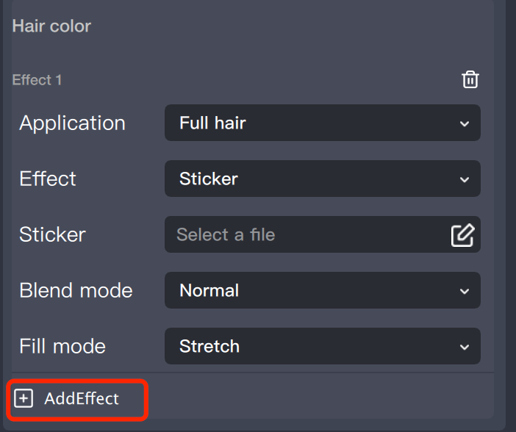Screen dimensions: 516x432
Task: Open the Blend mode dropdown set to Normal
Action: (322, 290)
